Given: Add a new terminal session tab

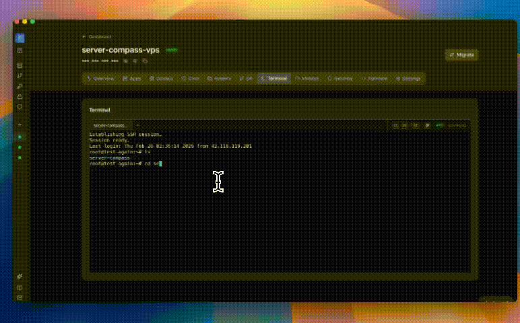Looking at the screenshot, I should pyautogui.click(x=137, y=125).
